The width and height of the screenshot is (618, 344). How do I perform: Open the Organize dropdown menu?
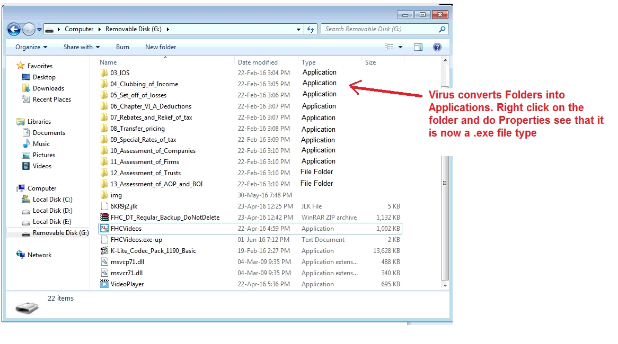pos(31,47)
